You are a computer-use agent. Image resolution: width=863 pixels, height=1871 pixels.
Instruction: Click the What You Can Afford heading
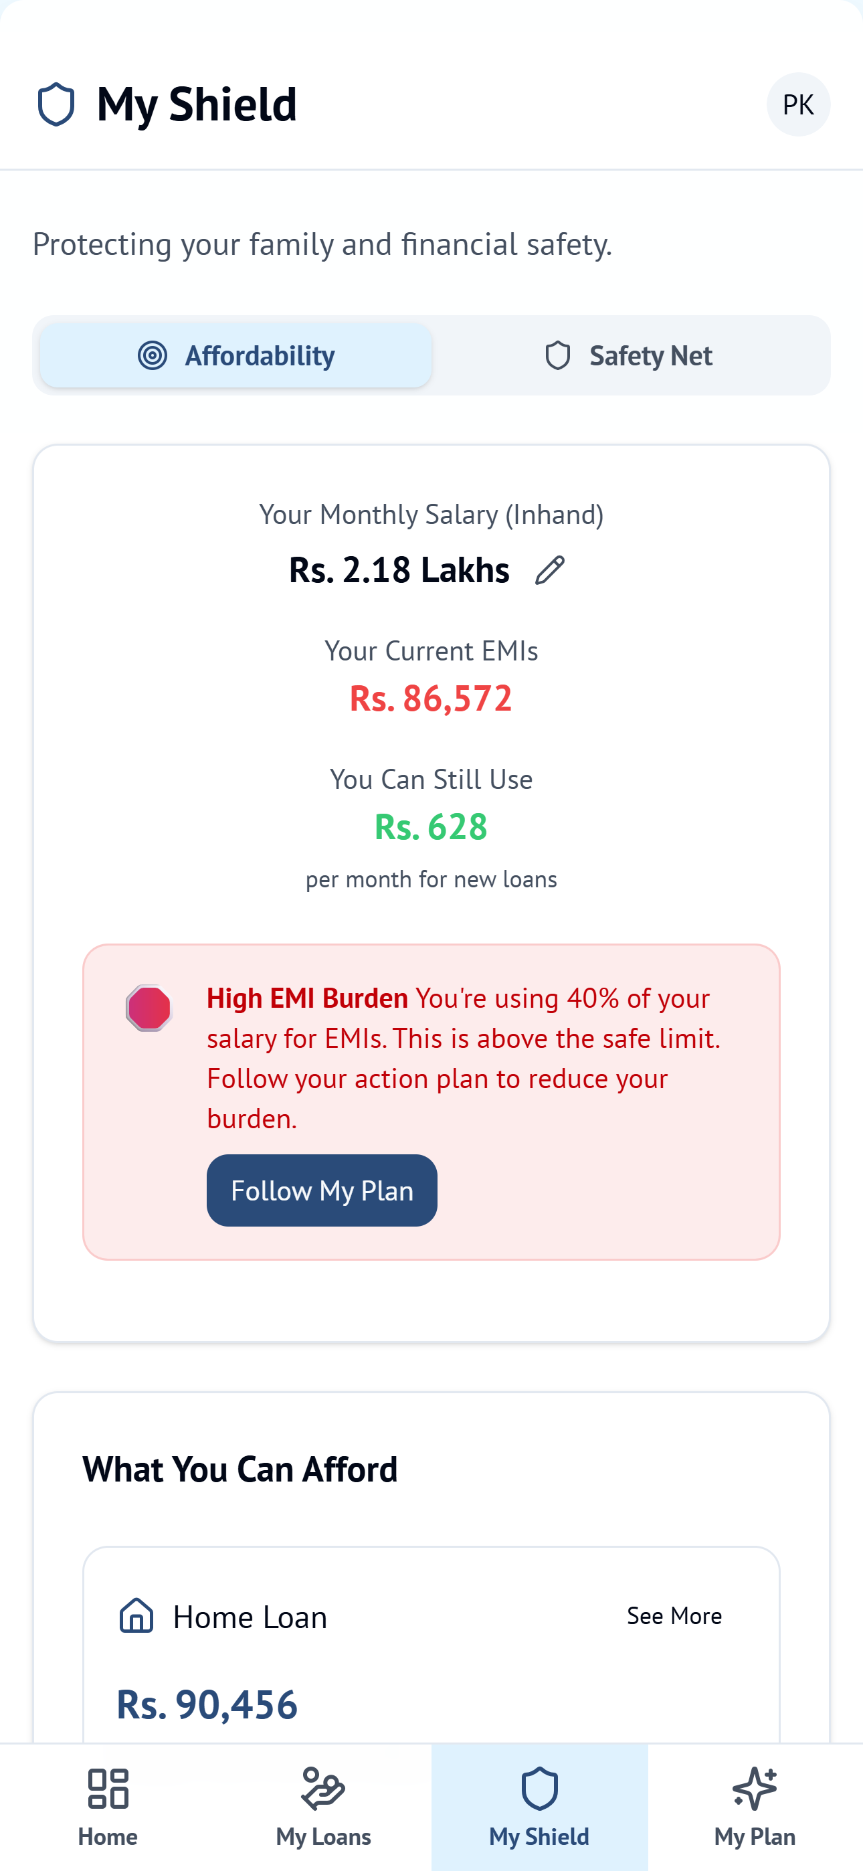239,1469
